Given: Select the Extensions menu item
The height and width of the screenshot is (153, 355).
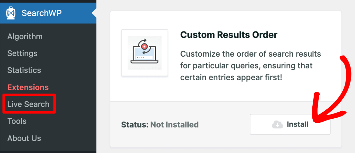Looking at the screenshot, I should [x=28, y=87].
